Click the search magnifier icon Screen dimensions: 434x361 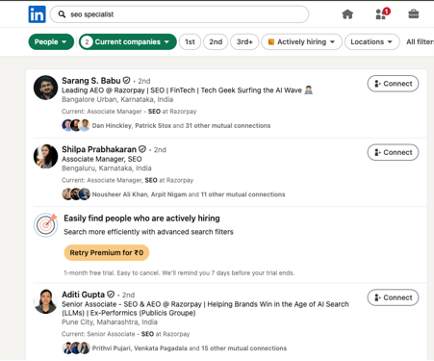pyautogui.click(x=62, y=14)
